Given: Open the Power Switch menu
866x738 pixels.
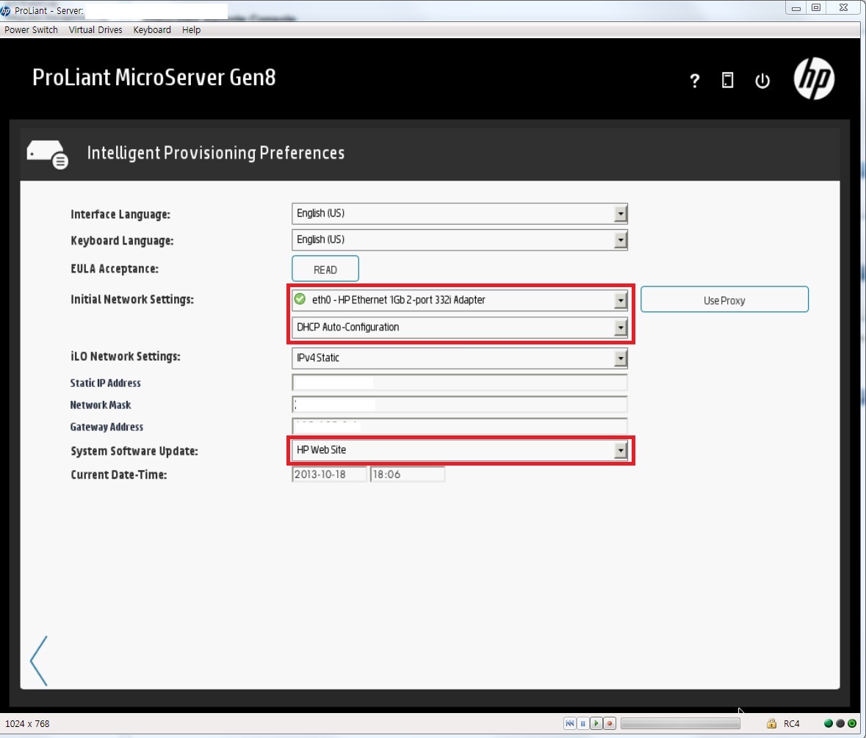Looking at the screenshot, I should [31, 30].
